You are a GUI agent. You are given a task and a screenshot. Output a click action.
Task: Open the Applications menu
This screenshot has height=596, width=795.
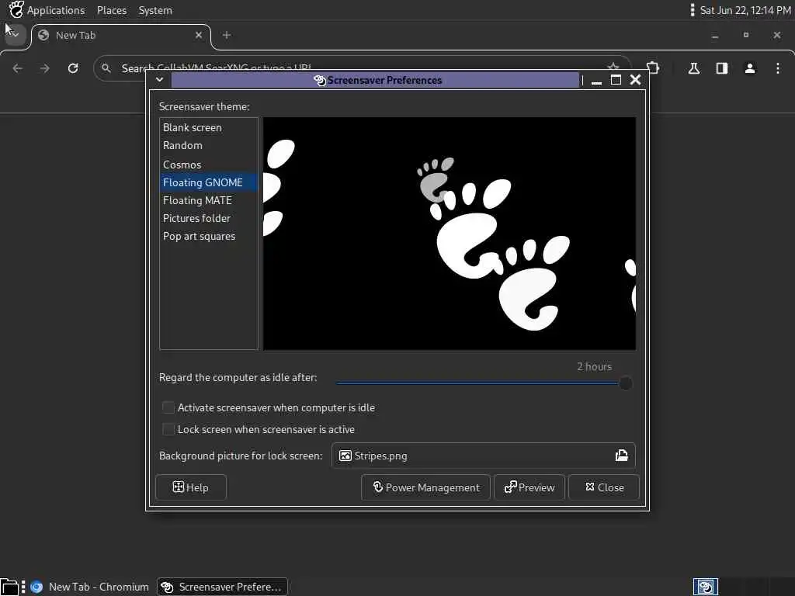[56, 10]
